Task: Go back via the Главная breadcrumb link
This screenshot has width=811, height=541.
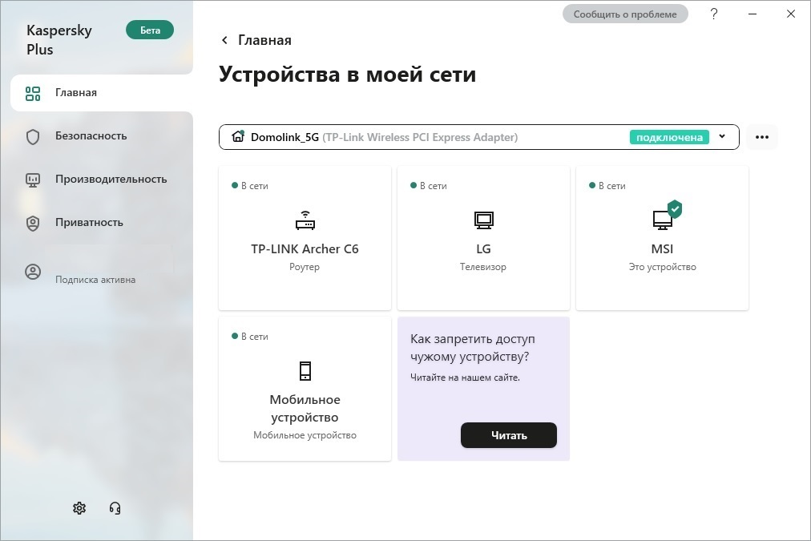Action: (264, 40)
